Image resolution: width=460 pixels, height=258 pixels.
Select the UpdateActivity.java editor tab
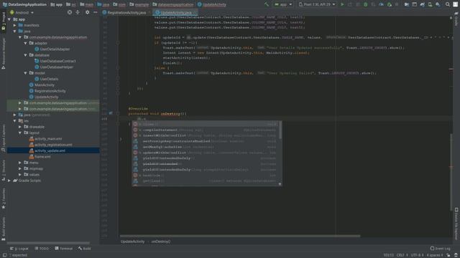click(175, 13)
